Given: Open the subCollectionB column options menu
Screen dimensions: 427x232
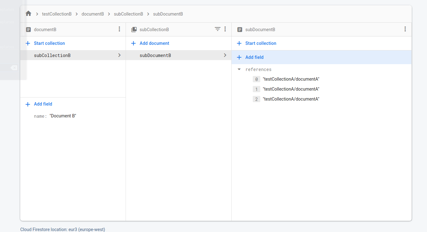Looking at the screenshot, I should coord(225,29).
